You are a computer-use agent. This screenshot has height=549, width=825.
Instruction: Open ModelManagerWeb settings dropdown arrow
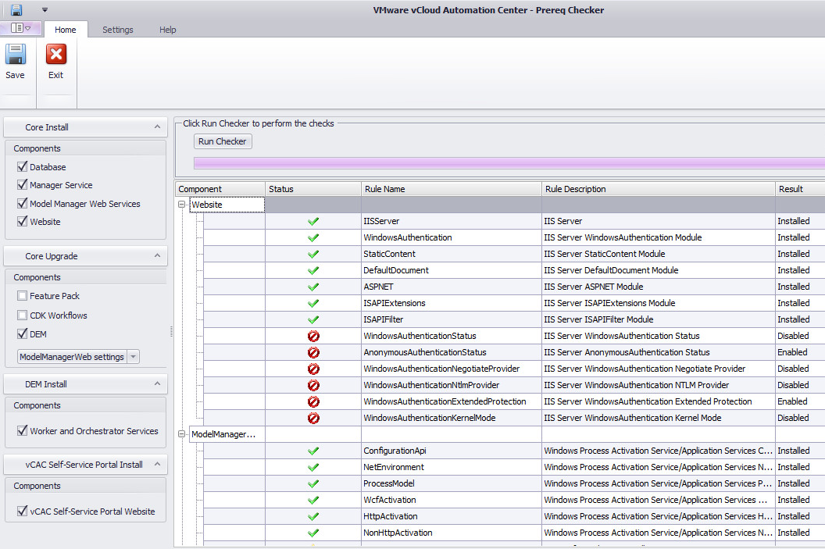(x=134, y=357)
